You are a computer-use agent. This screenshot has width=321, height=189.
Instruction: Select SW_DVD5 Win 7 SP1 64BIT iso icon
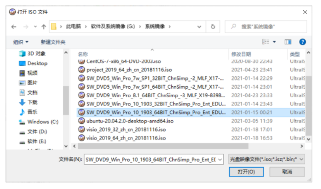tap(81, 87)
